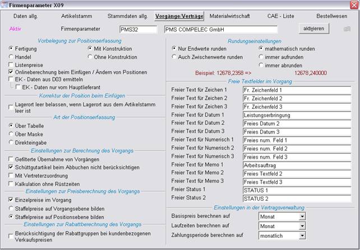Click the Firmenparameter PMS32 input field
360x250 pixels.
coord(139,29)
